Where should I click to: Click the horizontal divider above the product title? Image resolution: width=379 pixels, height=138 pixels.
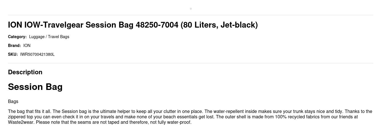[x=191, y=15]
